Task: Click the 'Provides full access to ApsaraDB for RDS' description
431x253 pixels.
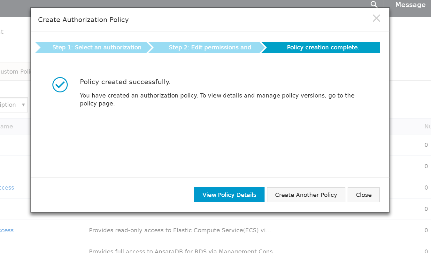Action: [x=181, y=251]
